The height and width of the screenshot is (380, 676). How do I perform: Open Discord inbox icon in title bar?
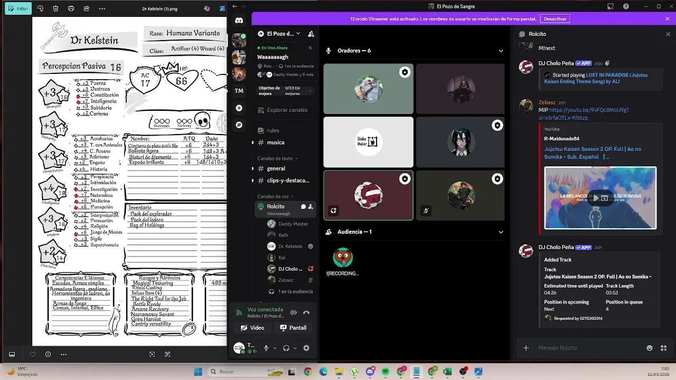click(611, 6)
